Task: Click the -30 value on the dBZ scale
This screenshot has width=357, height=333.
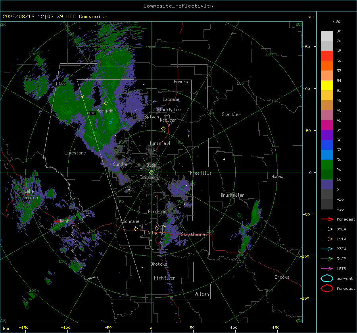Action: click(x=340, y=209)
